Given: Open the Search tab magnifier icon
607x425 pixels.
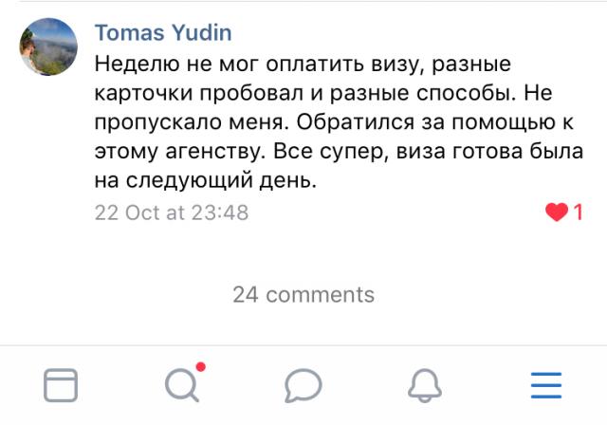Looking at the screenshot, I should [180, 385].
